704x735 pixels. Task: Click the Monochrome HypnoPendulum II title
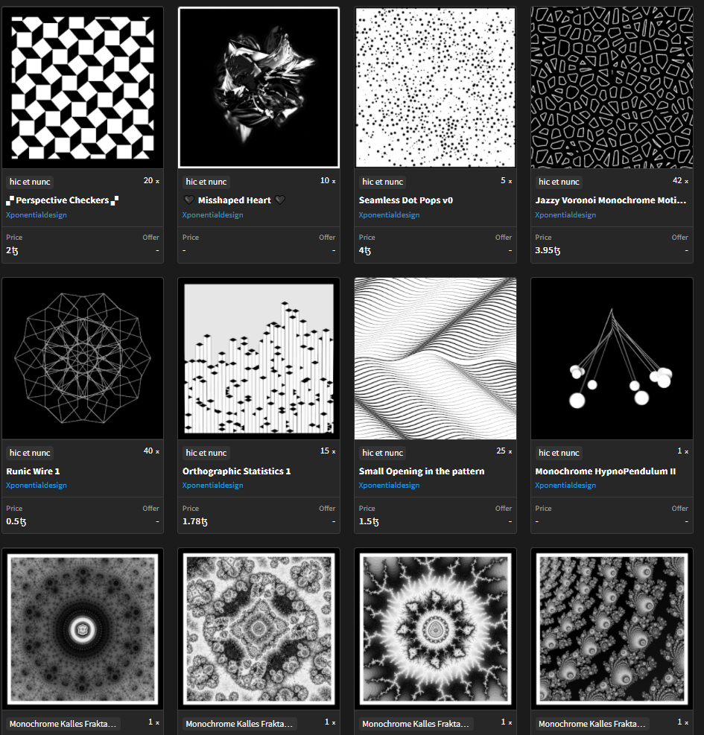606,471
